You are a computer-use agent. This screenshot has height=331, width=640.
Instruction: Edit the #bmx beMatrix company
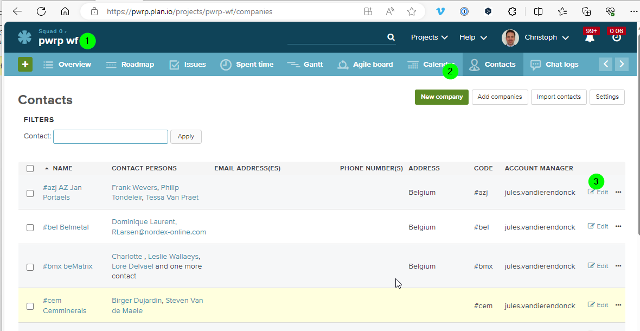598,266
